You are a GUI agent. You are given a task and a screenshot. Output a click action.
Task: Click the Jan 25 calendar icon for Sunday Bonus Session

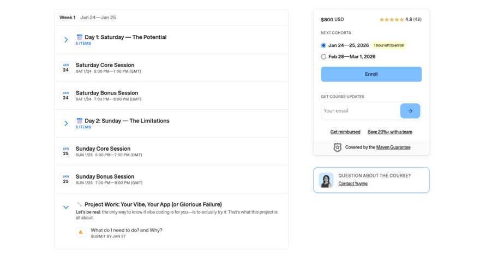tap(65, 179)
